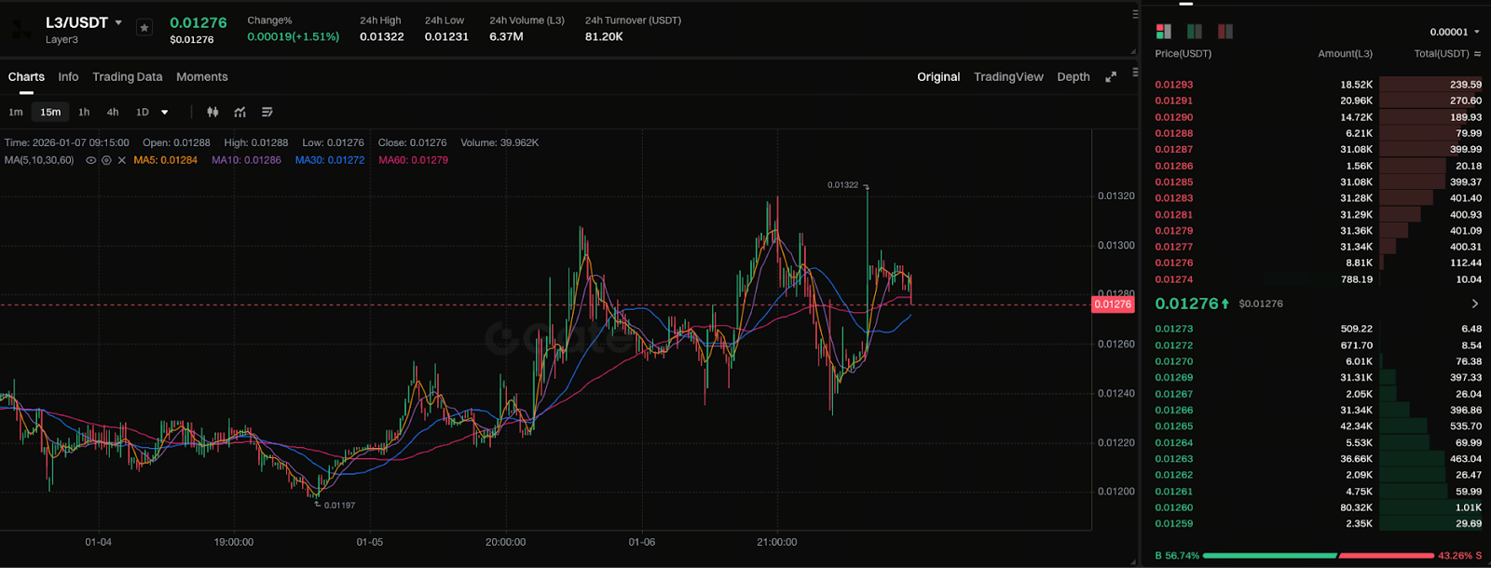Viewport: 1491px width, 568px height.
Task: Open the 0.00001 price precision dropdown
Action: [1455, 32]
